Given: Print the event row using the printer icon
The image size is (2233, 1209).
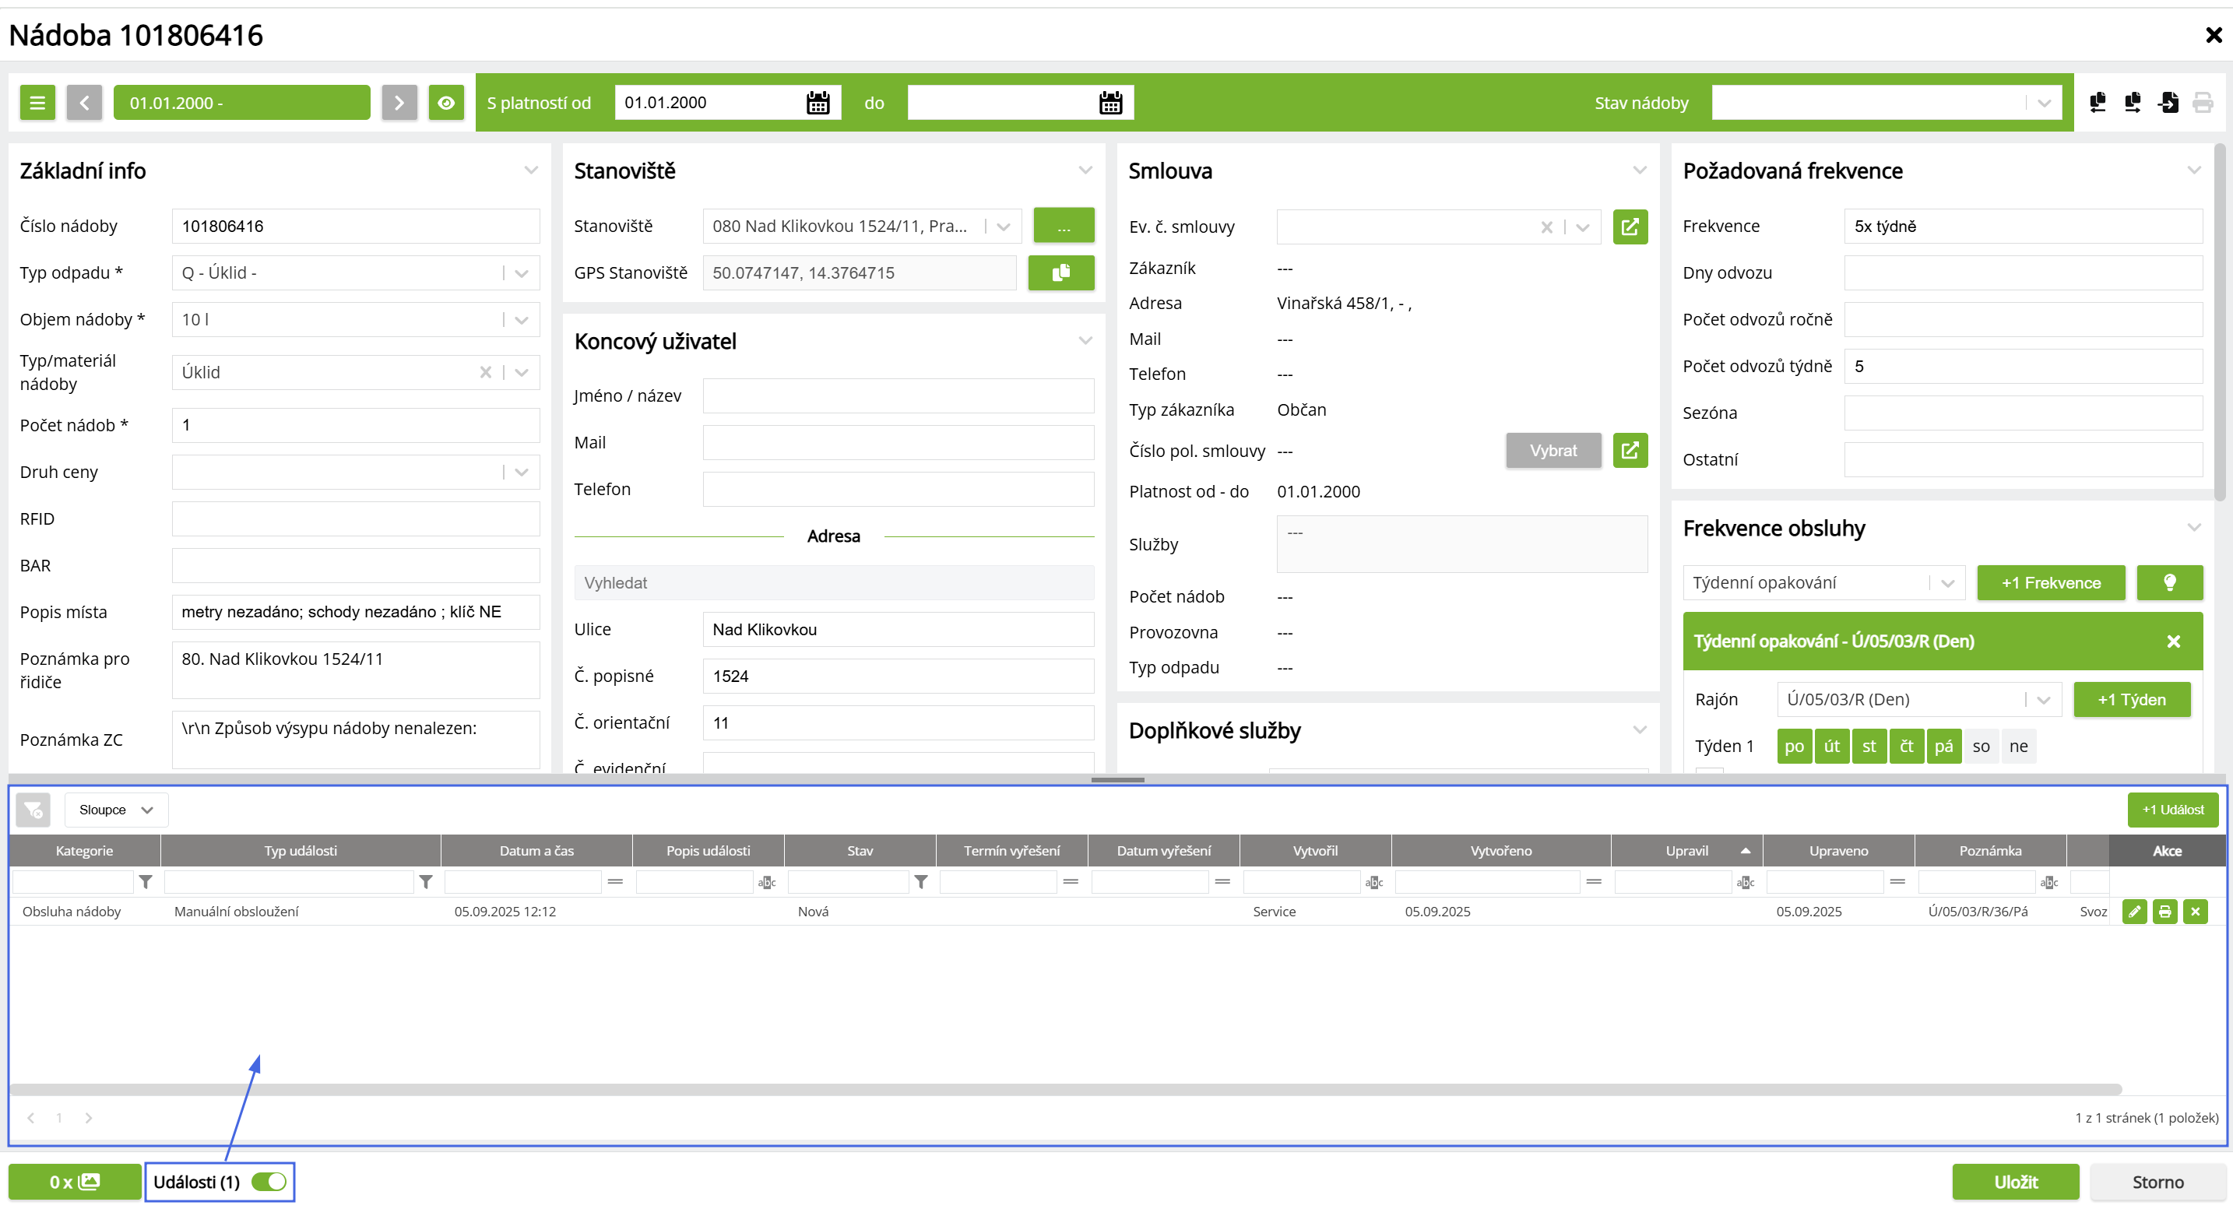Looking at the screenshot, I should coord(2164,911).
